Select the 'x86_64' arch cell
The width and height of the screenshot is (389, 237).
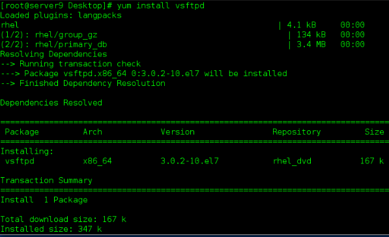coord(98,161)
